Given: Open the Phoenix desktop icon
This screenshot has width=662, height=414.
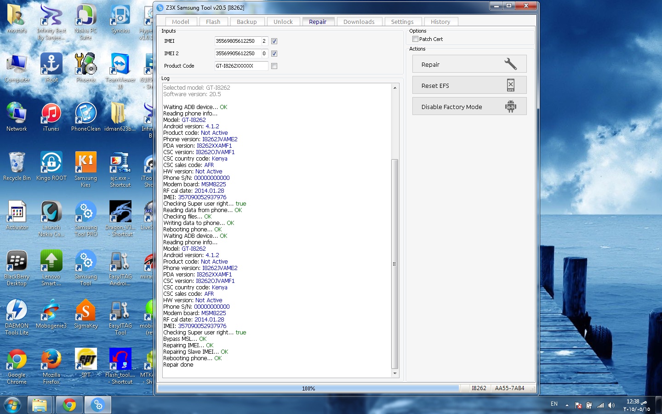Looking at the screenshot, I should [x=86, y=68].
